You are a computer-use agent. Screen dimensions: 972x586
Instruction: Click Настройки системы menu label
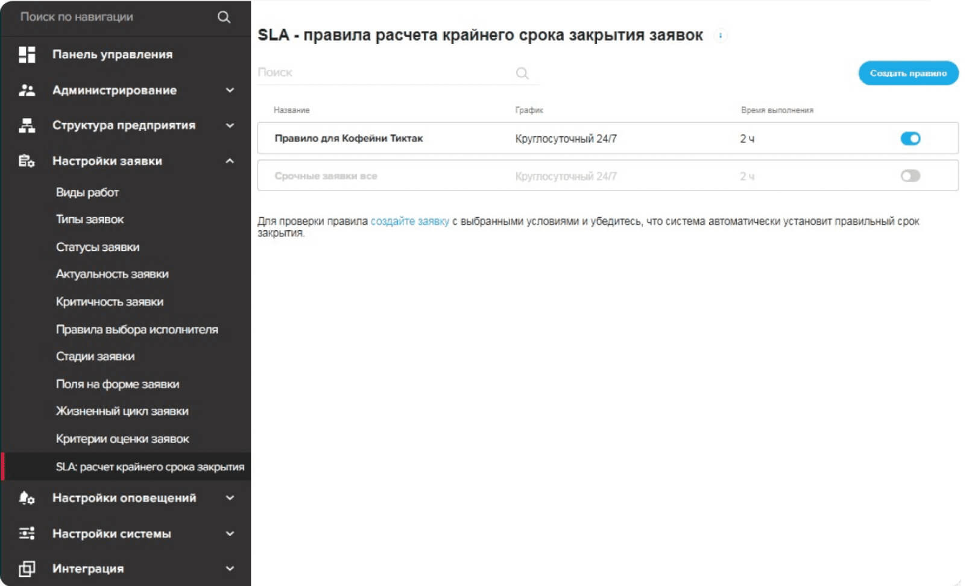point(112,534)
